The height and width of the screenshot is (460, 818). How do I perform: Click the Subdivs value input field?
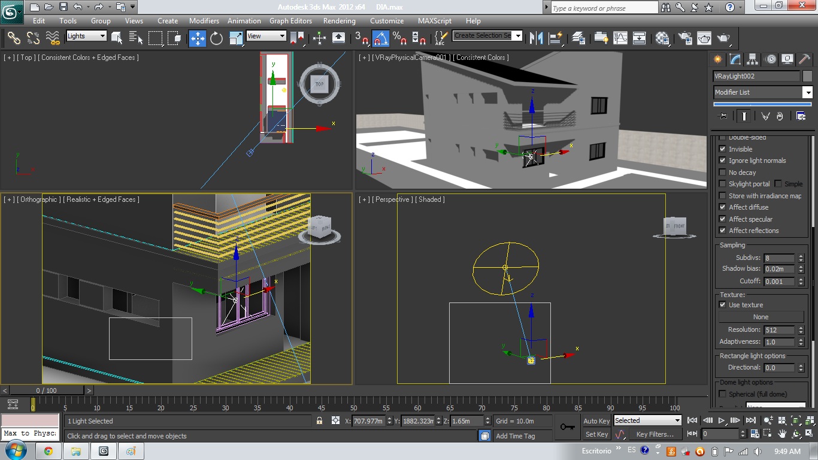tap(778, 258)
